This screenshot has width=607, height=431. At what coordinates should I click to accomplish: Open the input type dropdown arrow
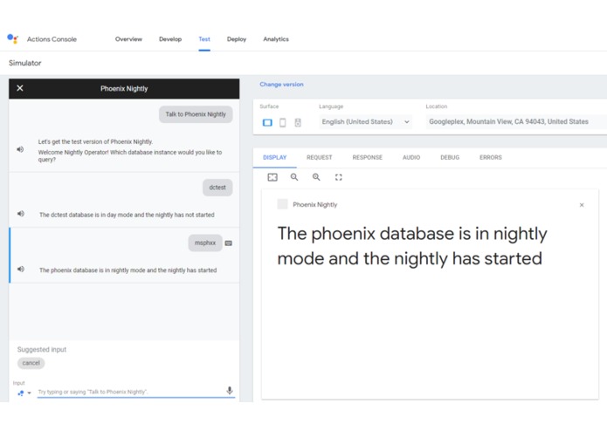29,393
